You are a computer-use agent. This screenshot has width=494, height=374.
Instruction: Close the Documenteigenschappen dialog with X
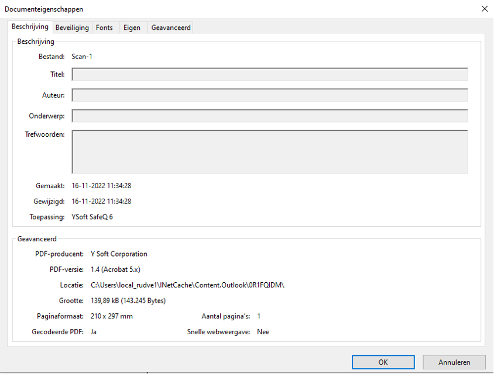pos(484,9)
